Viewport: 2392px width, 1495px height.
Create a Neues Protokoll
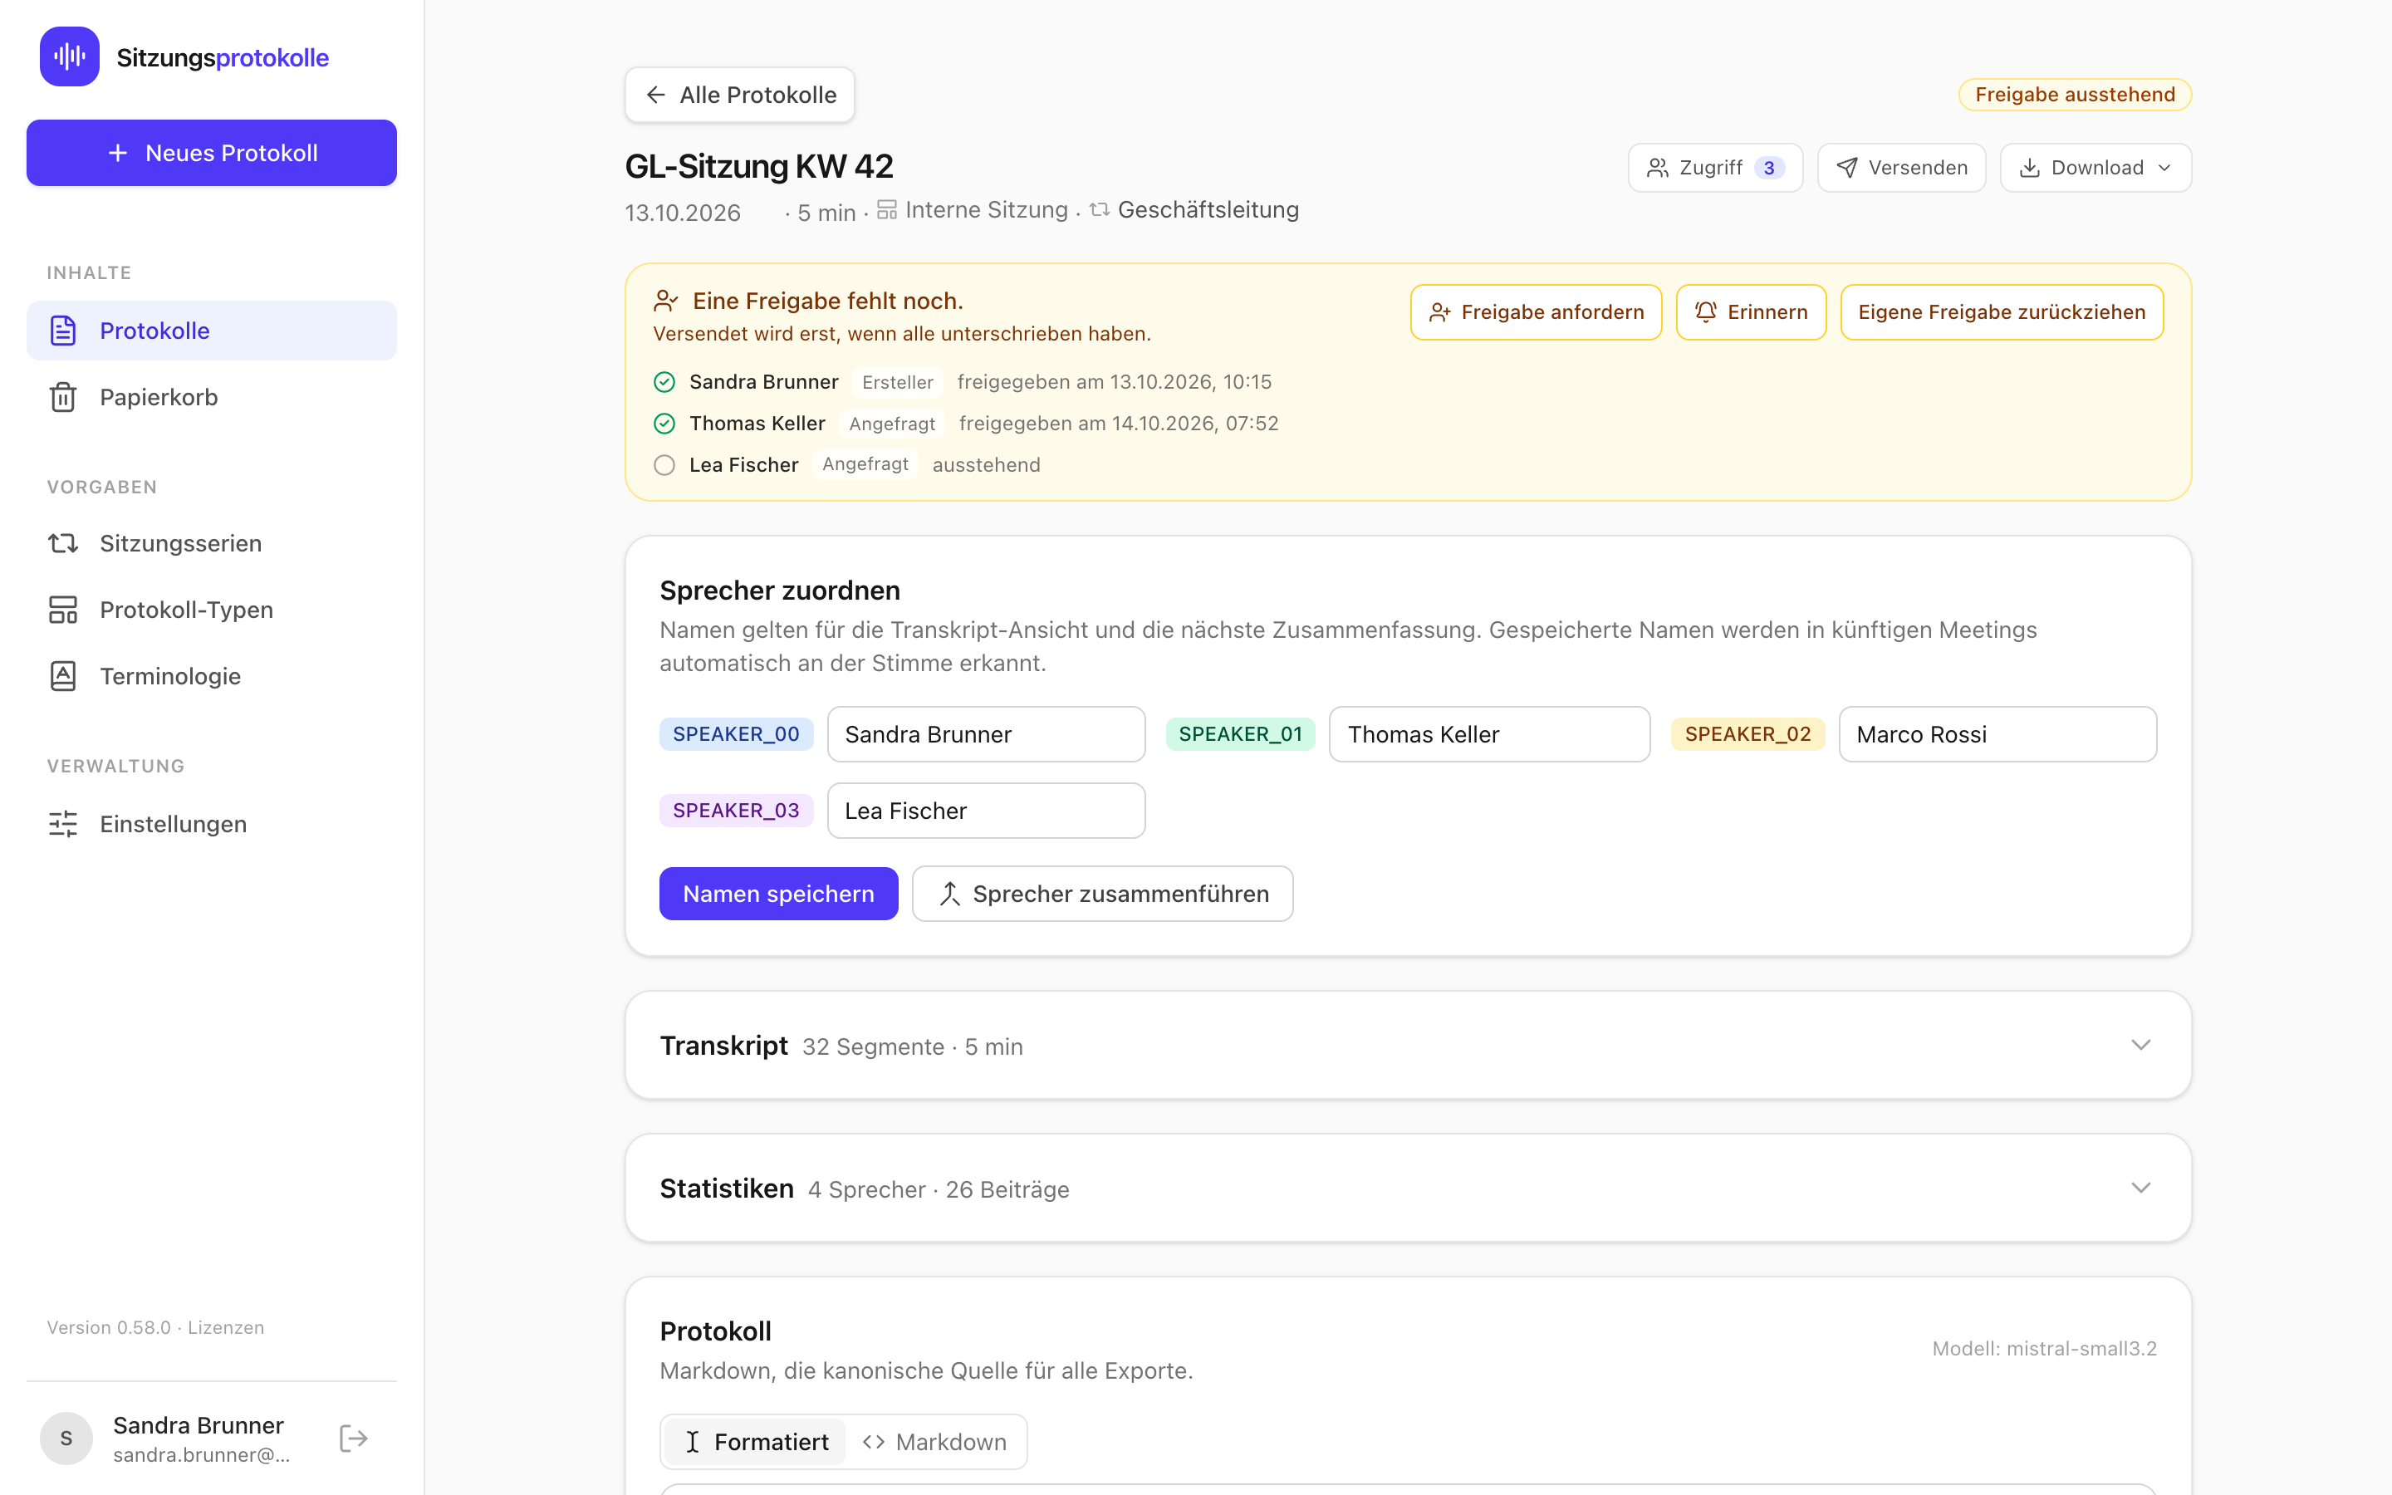pos(212,154)
